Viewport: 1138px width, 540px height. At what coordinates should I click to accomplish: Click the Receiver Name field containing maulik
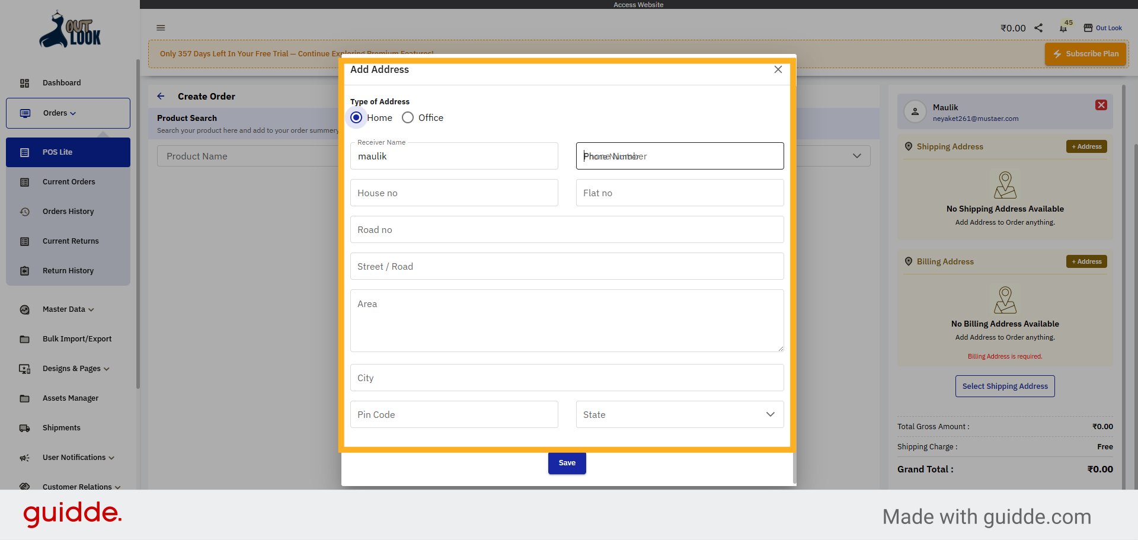tap(454, 156)
